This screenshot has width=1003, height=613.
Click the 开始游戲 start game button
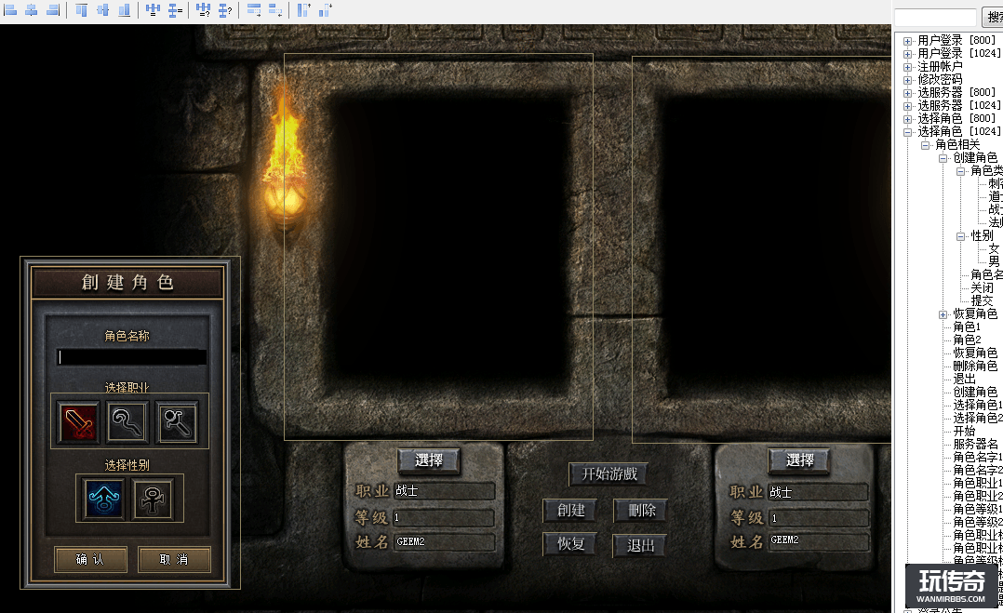pyautogui.click(x=608, y=474)
